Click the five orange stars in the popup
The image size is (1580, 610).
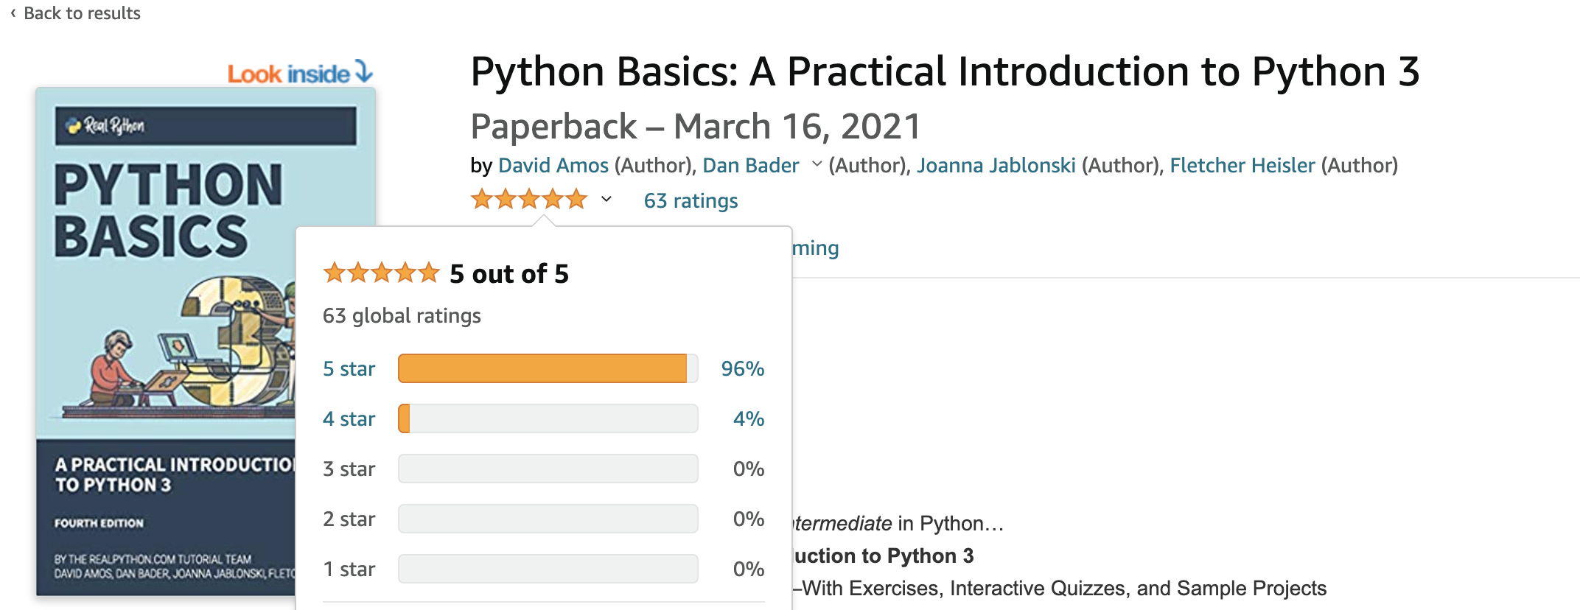(x=380, y=272)
